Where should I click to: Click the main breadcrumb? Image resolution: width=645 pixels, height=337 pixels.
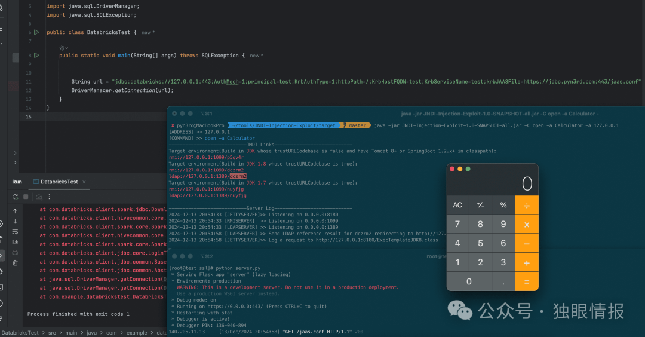click(71, 333)
